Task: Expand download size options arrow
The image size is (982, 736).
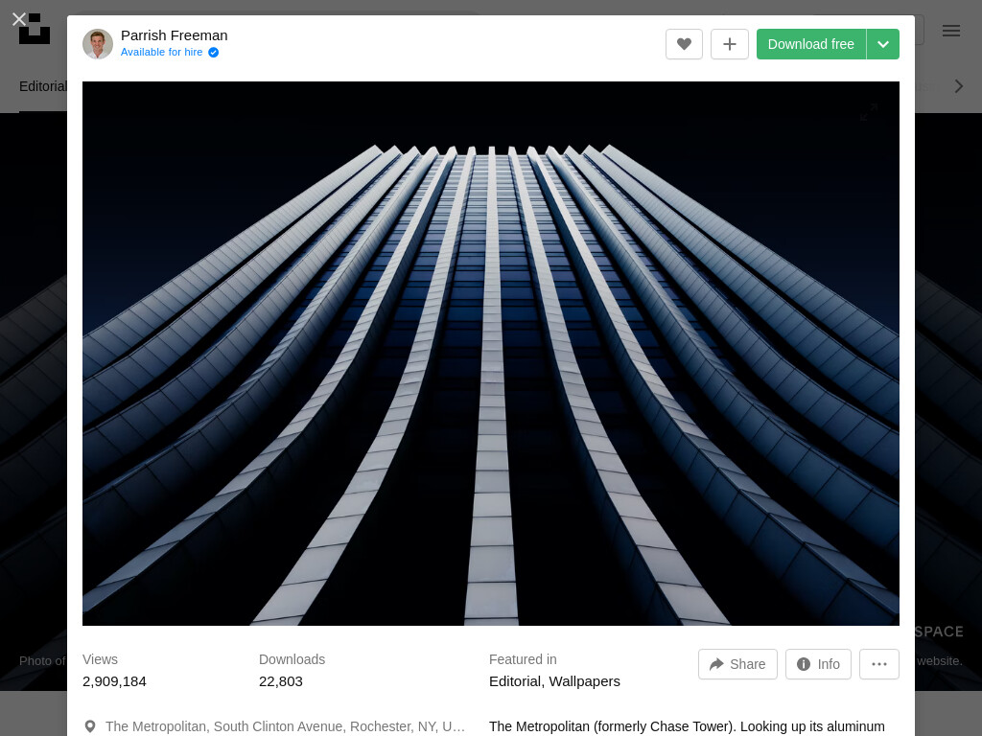Action: pyautogui.click(x=883, y=44)
